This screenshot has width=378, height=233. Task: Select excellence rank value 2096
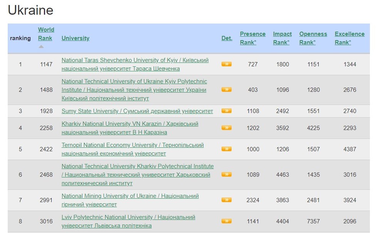(350, 221)
